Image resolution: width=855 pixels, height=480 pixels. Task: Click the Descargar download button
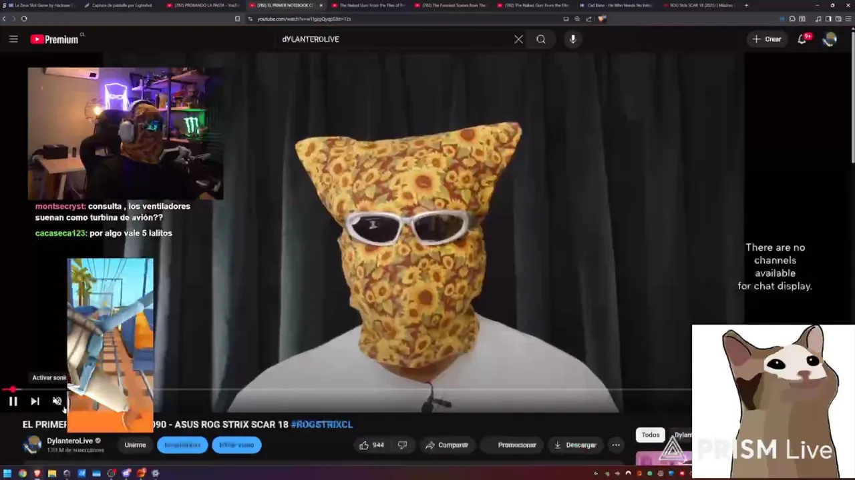(574, 445)
